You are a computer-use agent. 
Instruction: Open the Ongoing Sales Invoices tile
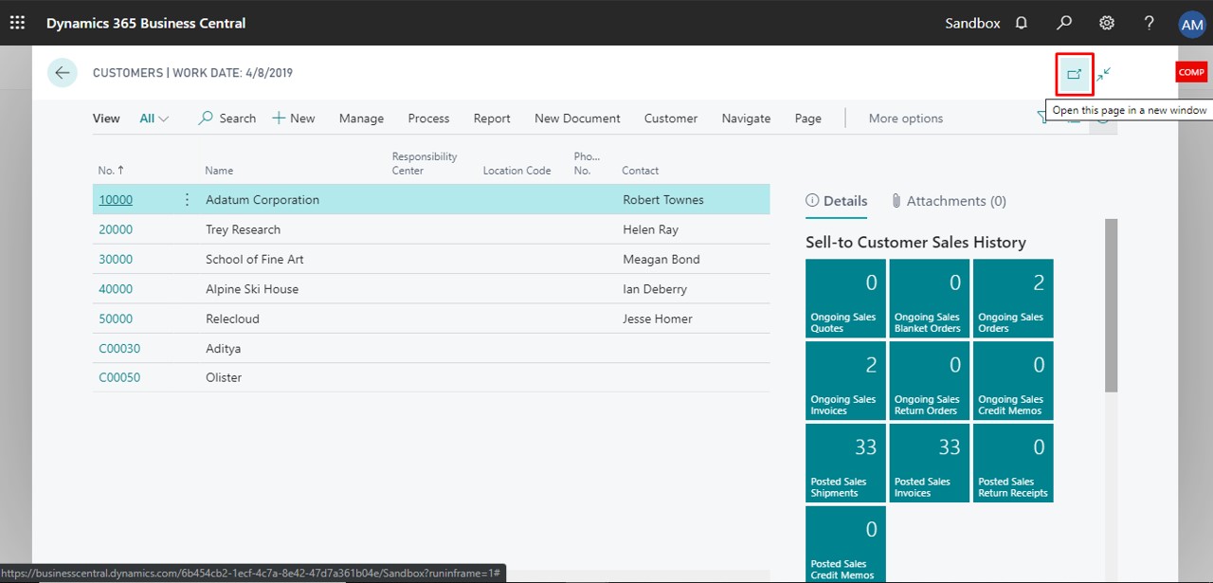[845, 381]
